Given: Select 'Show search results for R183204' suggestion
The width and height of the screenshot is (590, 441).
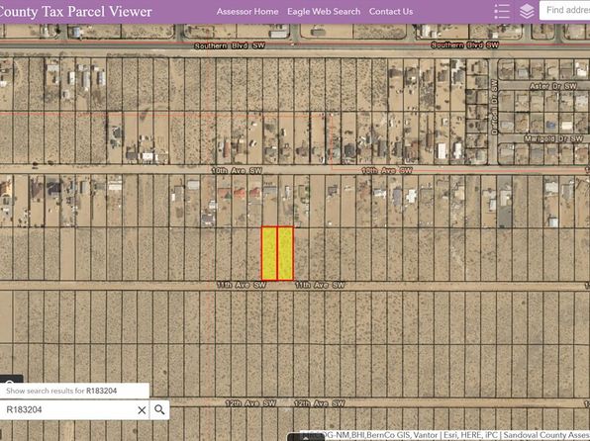Looking at the screenshot, I should 74,391.
